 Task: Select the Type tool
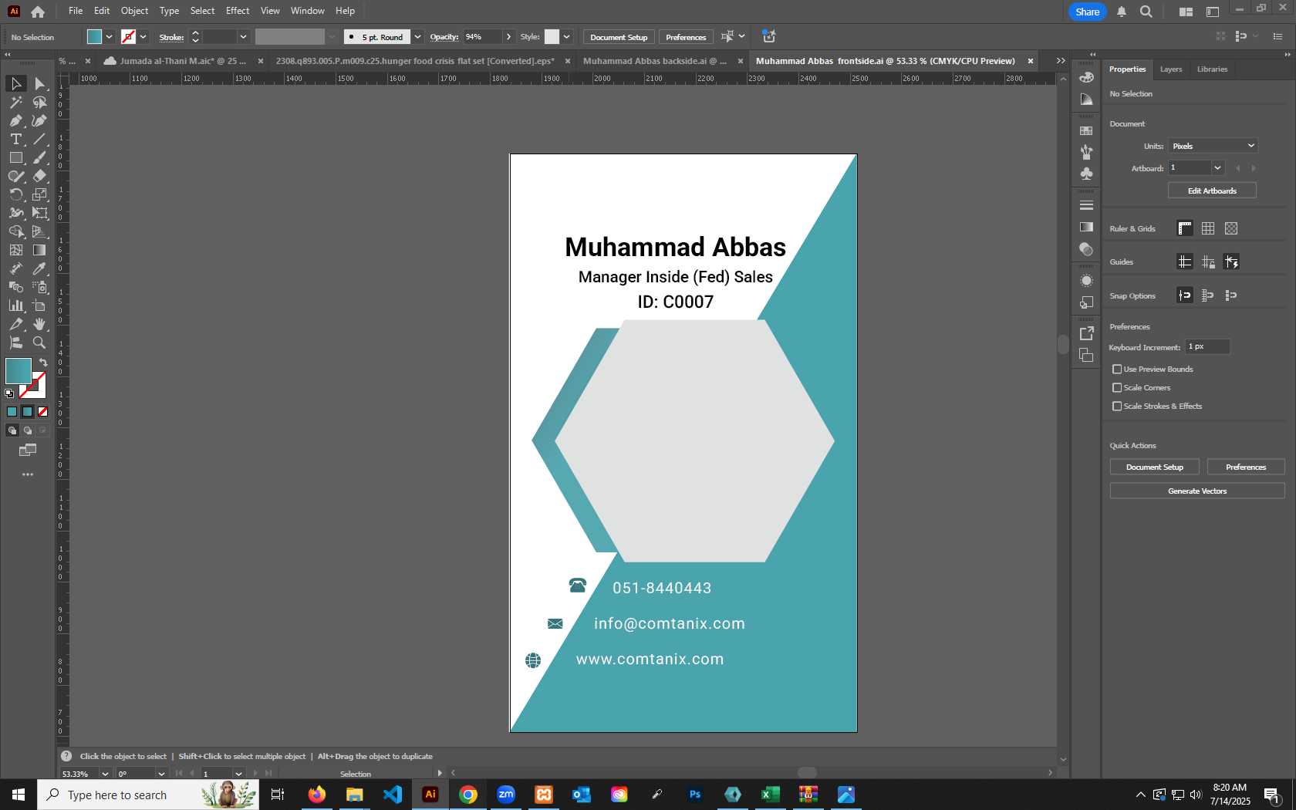coord(15,139)
